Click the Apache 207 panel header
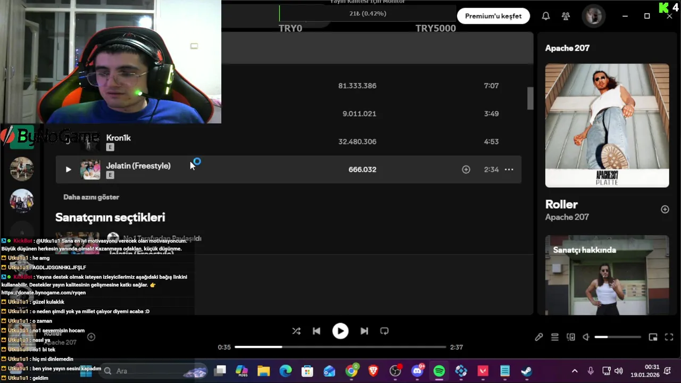 567,48
